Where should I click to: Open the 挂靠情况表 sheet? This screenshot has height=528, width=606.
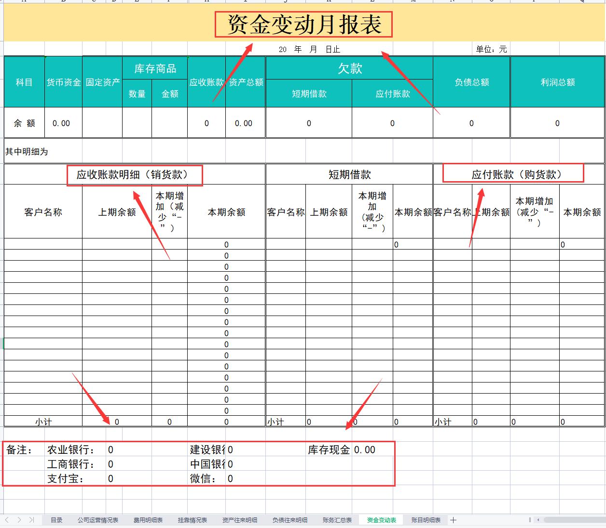(x=193, y=520)
